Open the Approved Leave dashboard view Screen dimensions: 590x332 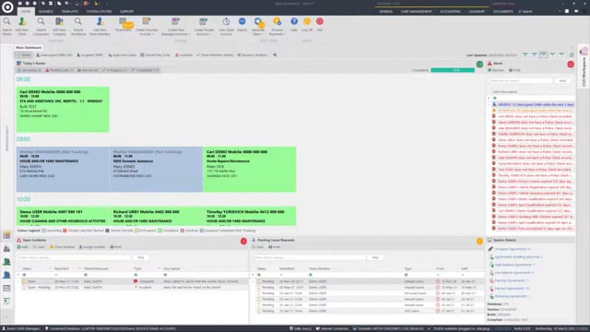pyautogui.click(x=123, y=55)
